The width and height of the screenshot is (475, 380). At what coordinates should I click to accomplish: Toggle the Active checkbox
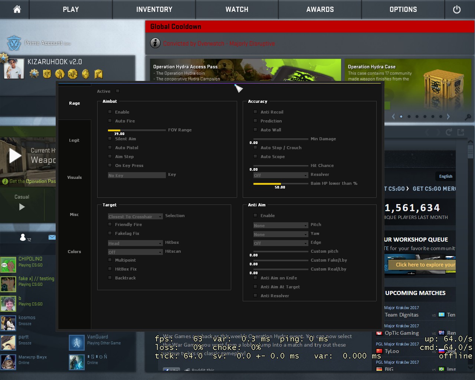pos(118,91)
